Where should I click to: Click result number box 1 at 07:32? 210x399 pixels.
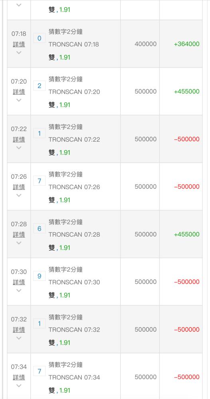(x=40, y=324)
